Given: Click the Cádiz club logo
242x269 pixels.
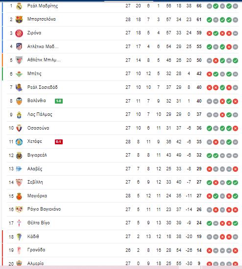Looking at the screenshot, I should [19, 237].
